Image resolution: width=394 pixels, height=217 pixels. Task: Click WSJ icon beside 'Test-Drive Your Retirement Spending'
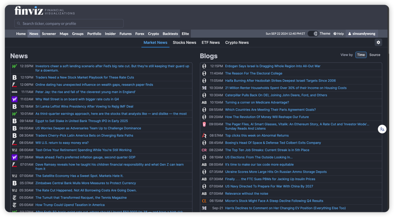(15, 150)
